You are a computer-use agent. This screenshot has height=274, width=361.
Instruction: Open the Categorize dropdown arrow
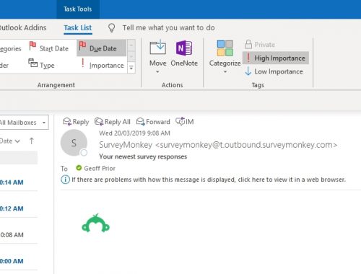[x=225, y=72]
